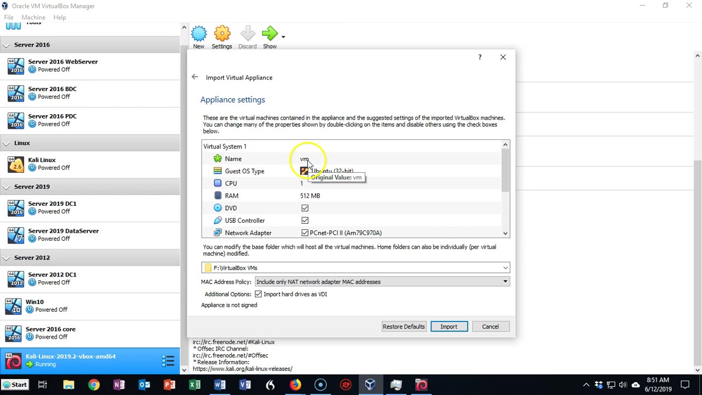Click the help question mark in dialog

point(480,57)
